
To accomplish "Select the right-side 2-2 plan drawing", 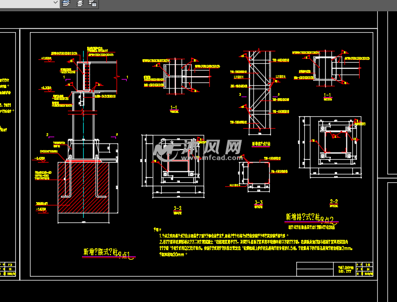I will (x=333, y=143).
